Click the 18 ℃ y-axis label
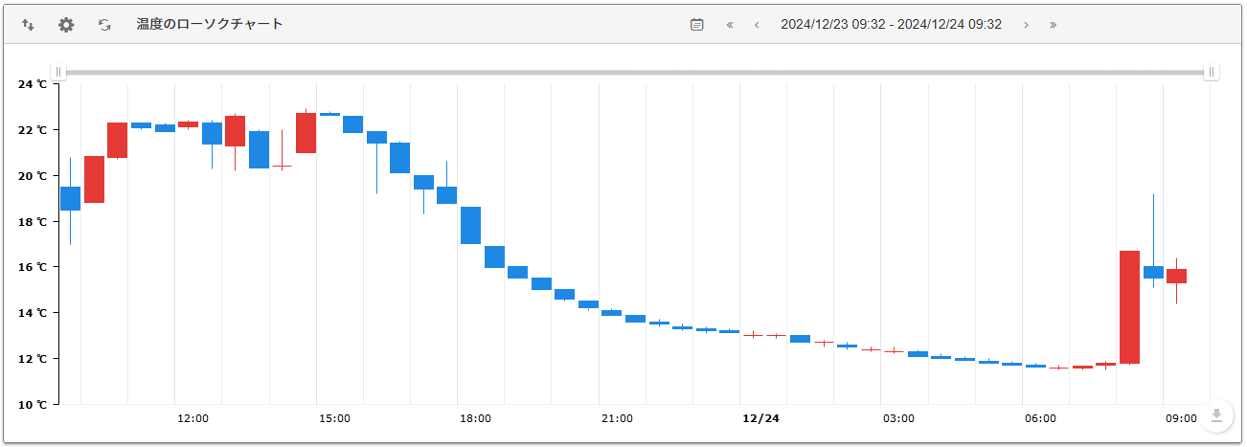The width and height of the screenshot is (1247, 447). point(33,221)
